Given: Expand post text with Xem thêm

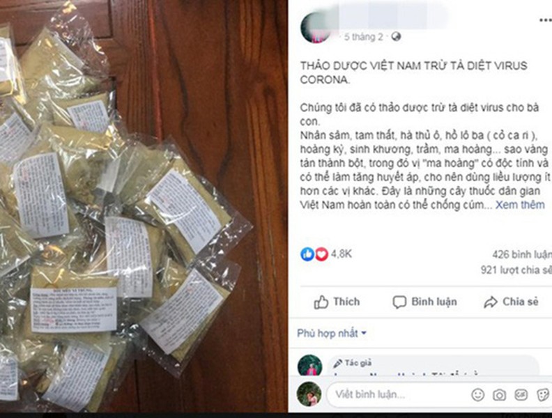Looking at the screenshot, I should [520, 205].
